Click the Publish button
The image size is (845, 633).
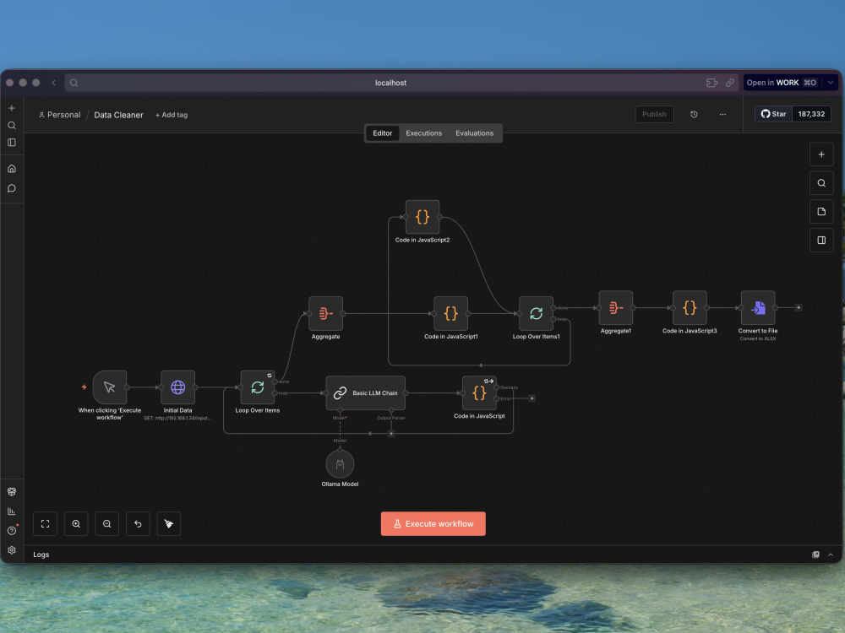[654, 114]
